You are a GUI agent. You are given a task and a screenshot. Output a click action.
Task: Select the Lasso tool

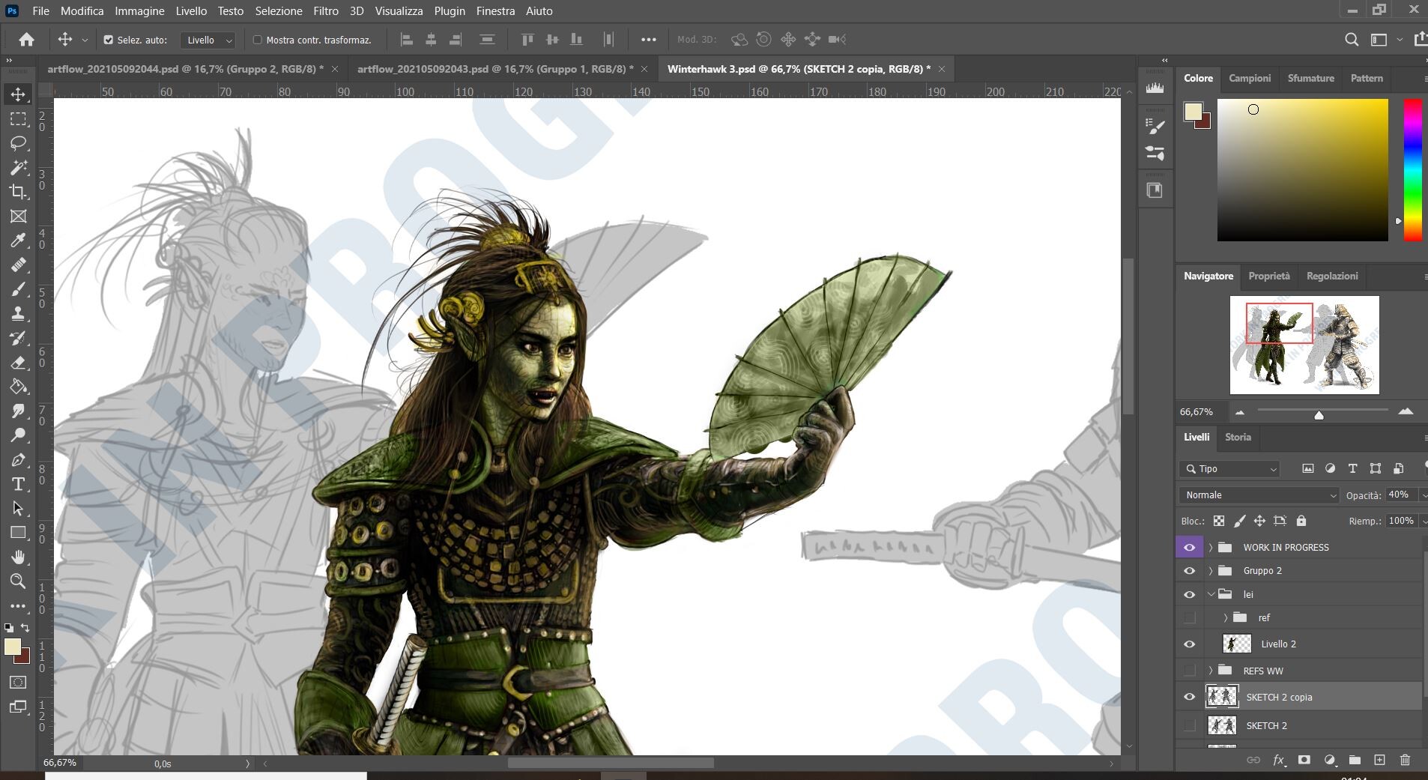pyautogui.click(x=19, y=144)
